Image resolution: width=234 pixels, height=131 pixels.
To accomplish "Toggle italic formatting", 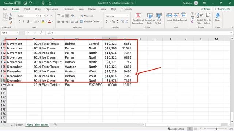I will pyautogui.click(x=23, y=21).
